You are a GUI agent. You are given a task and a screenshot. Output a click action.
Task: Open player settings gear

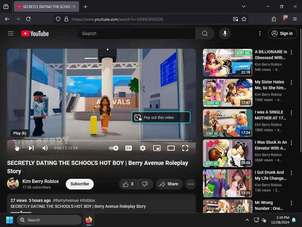142,148
